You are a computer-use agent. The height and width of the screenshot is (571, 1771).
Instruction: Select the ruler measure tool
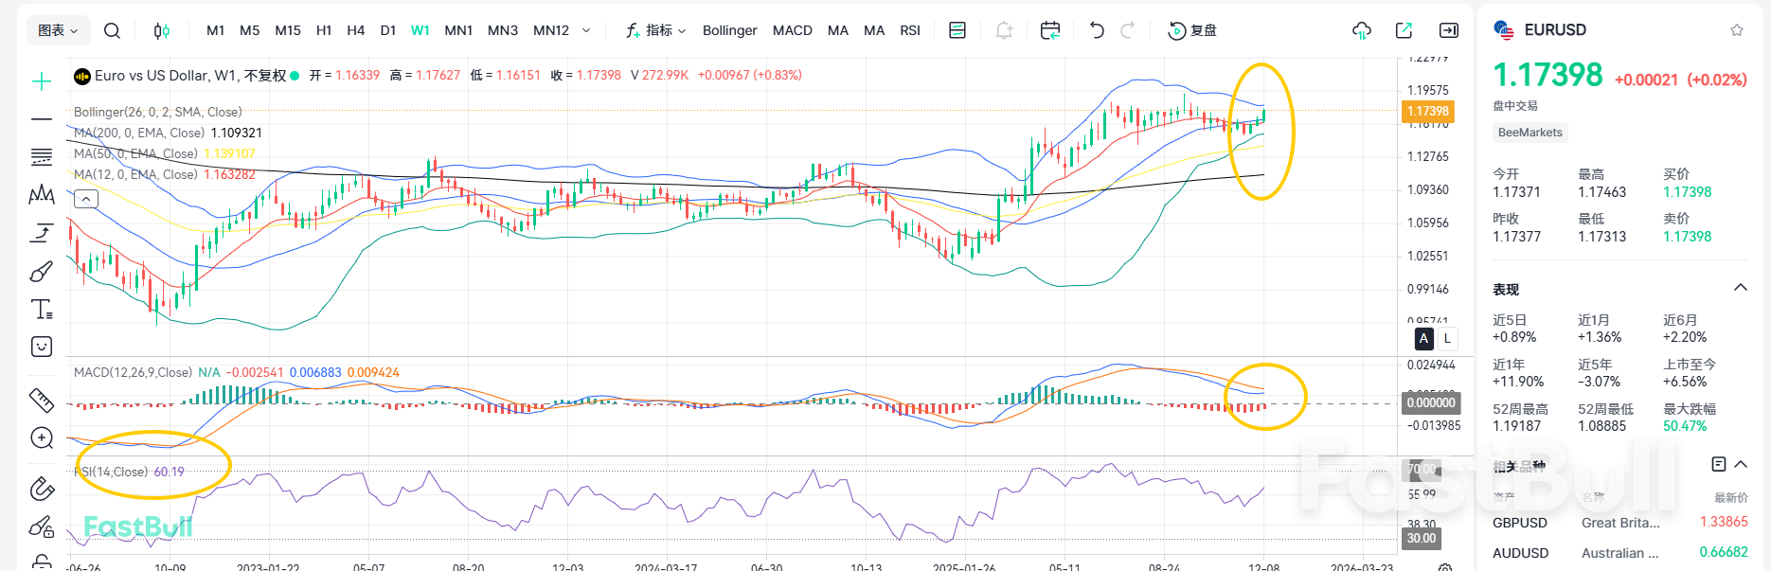click(42, 401)
